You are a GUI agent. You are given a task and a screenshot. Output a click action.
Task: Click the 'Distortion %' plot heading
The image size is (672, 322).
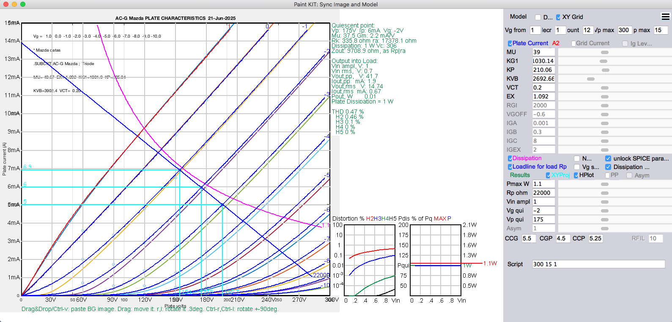pyautogui.click(x=348, y=218)
